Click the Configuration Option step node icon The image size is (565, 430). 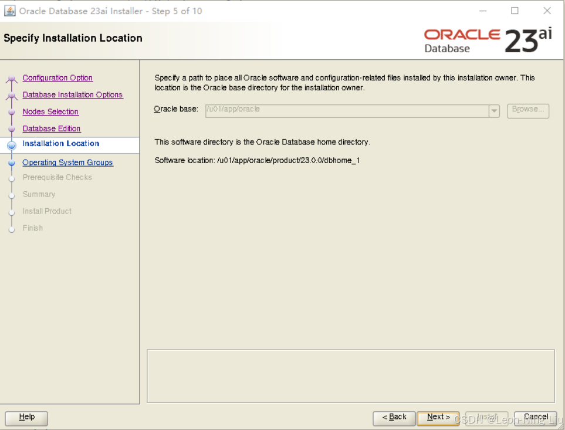tap(12, 79)
